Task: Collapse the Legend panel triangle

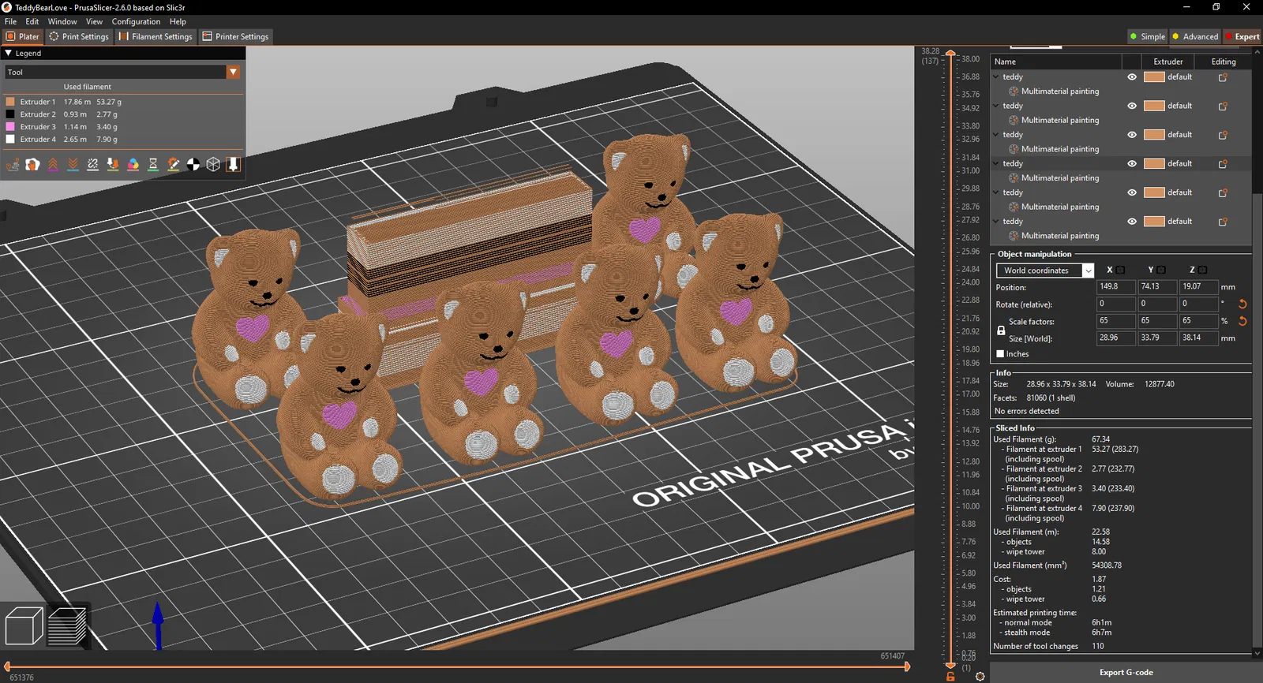Action: coord(8,54)
